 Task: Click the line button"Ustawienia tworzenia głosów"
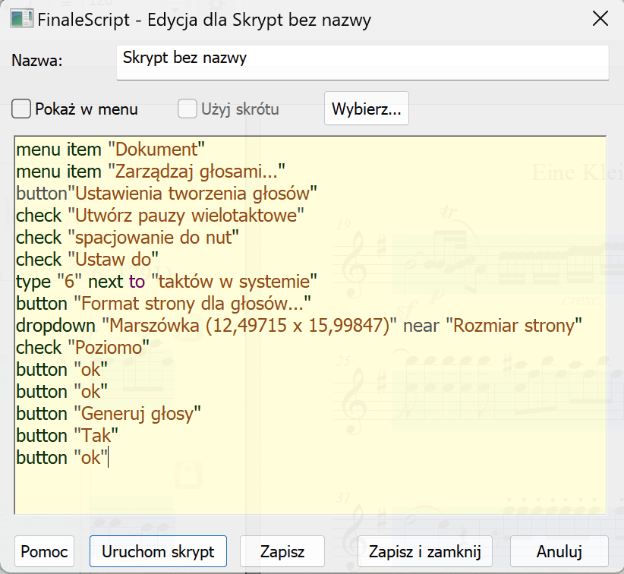166,194
